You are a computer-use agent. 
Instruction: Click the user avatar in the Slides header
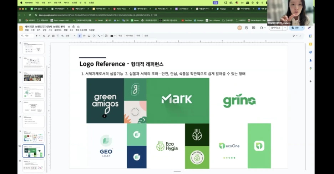(240, 28)
